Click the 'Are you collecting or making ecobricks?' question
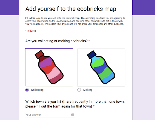Screen dimensions: 155x120 point(56,41)
